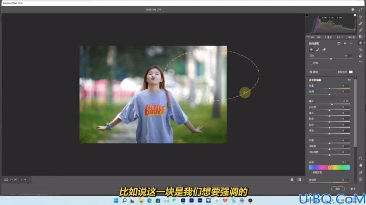Click the 黑色 blacks slider handle
Viewport: 366px width, 205px height.
tap(329, 134)
